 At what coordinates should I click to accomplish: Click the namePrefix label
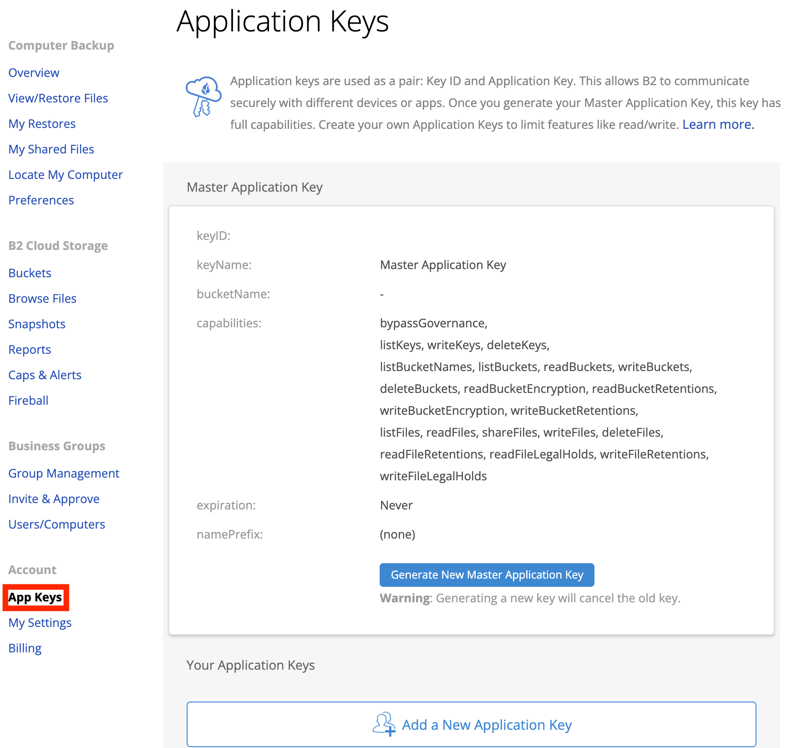[x=230, y=534]
